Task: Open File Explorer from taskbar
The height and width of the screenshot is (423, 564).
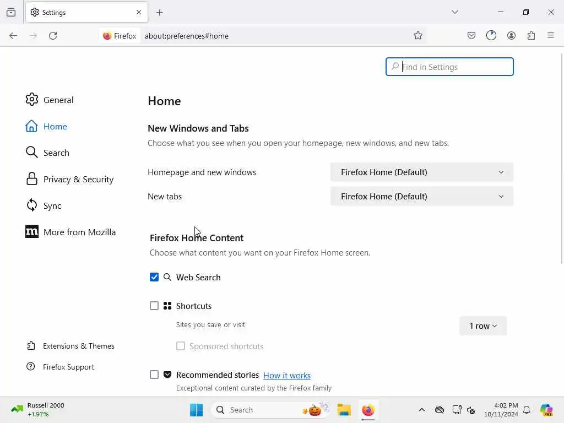Action: (x=344, y=410)
